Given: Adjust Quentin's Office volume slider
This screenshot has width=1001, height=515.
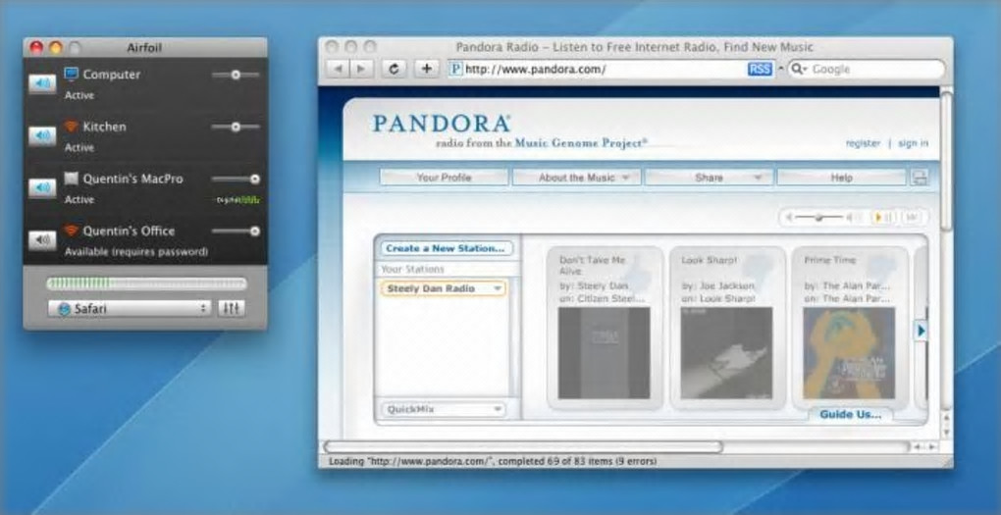Looking at the screenshot, I should [236, 232].
